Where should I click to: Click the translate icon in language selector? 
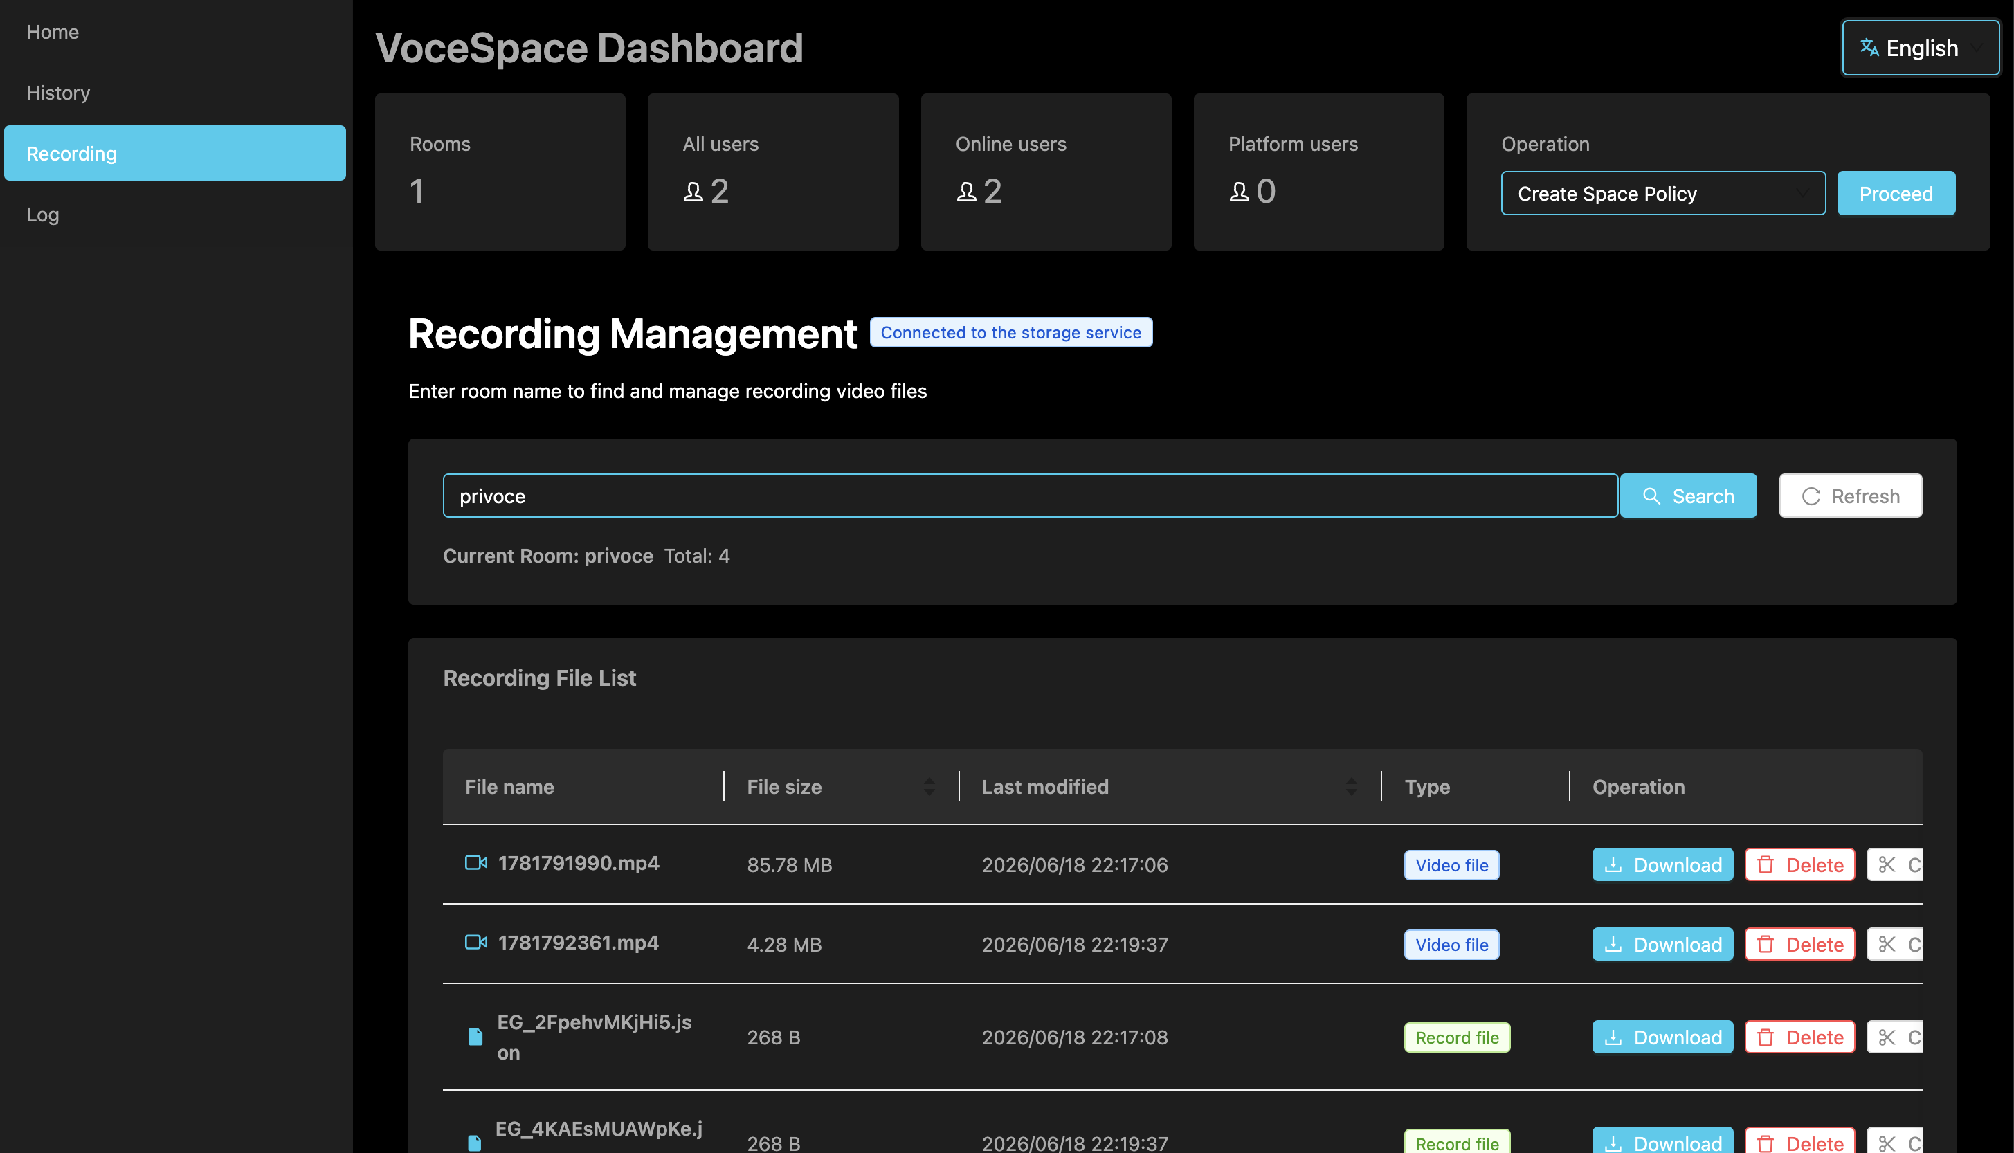point(1869,48)
